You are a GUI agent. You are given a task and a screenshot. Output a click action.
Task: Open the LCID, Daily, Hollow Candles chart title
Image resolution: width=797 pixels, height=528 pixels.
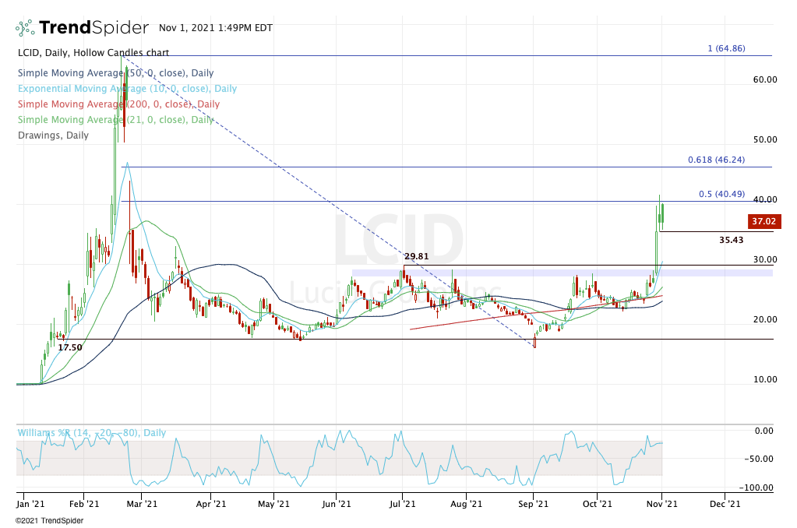(92, 53)
